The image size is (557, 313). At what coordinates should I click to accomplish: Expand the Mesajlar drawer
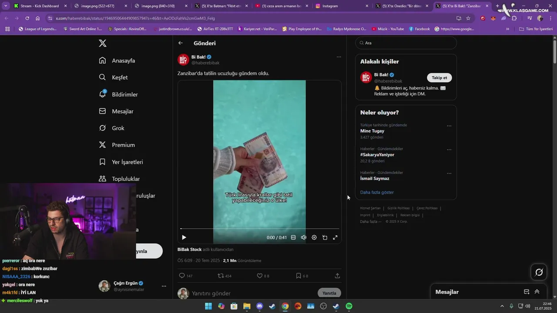537,292
